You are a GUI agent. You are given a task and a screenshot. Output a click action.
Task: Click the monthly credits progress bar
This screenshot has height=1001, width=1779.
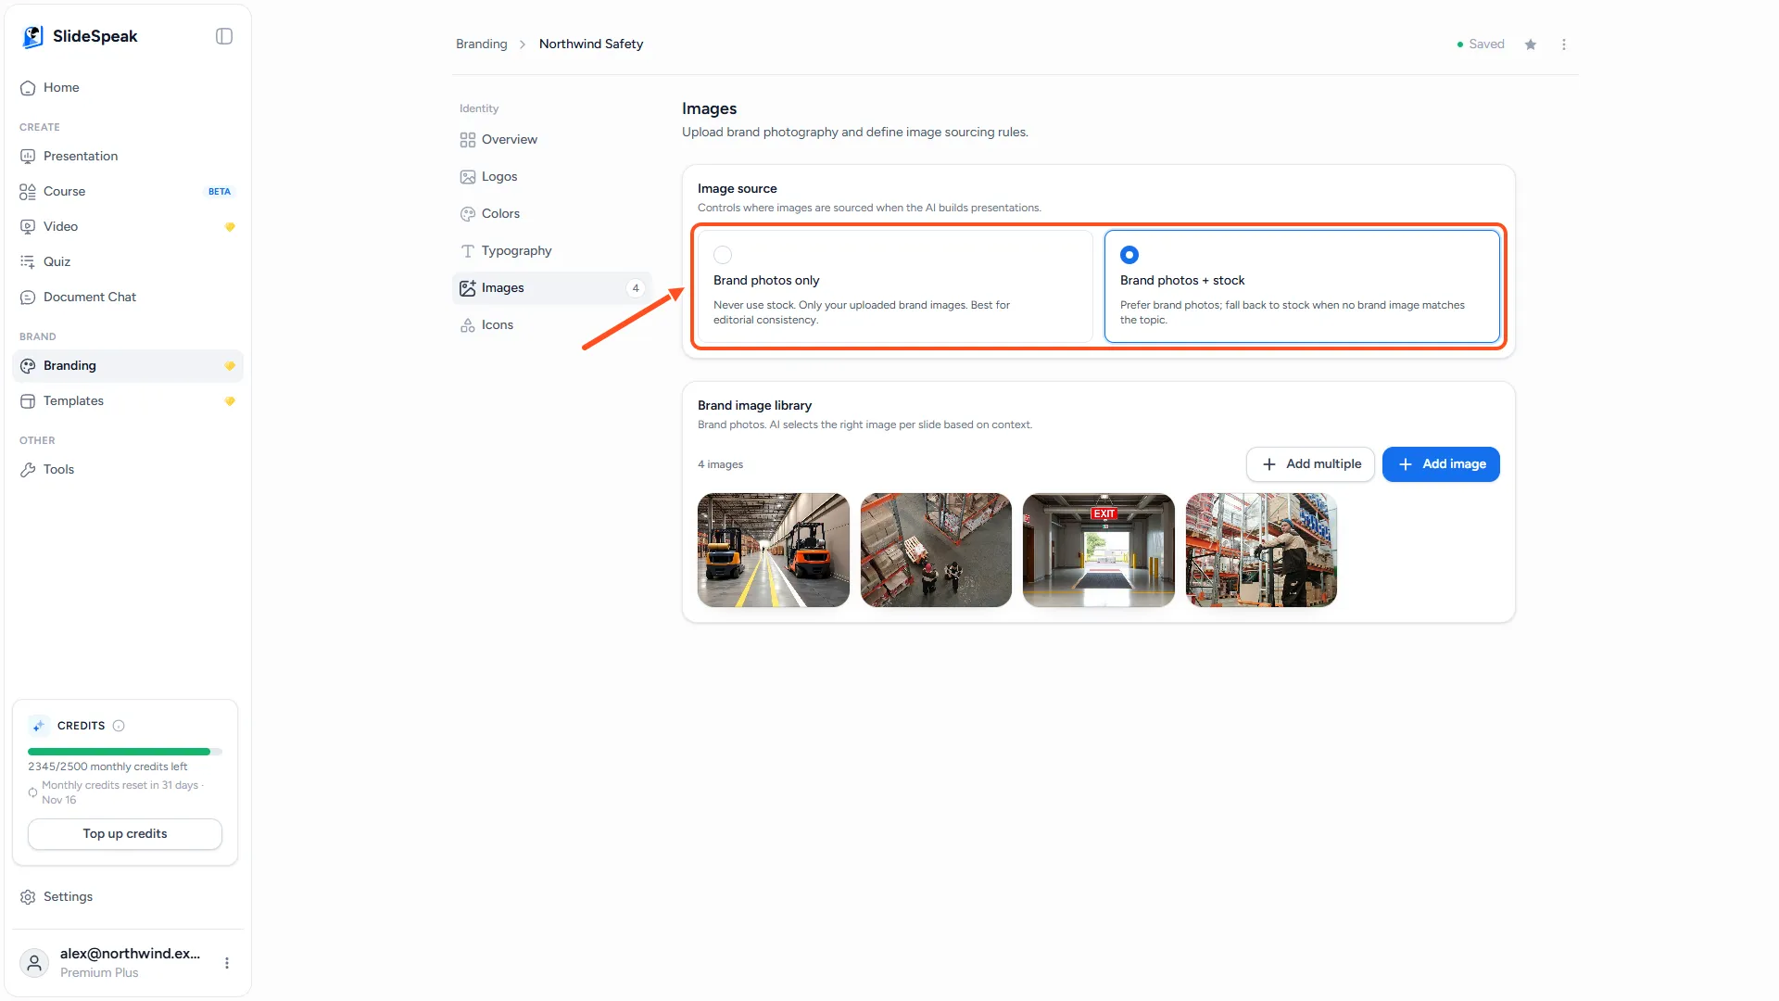pos(125,752)
